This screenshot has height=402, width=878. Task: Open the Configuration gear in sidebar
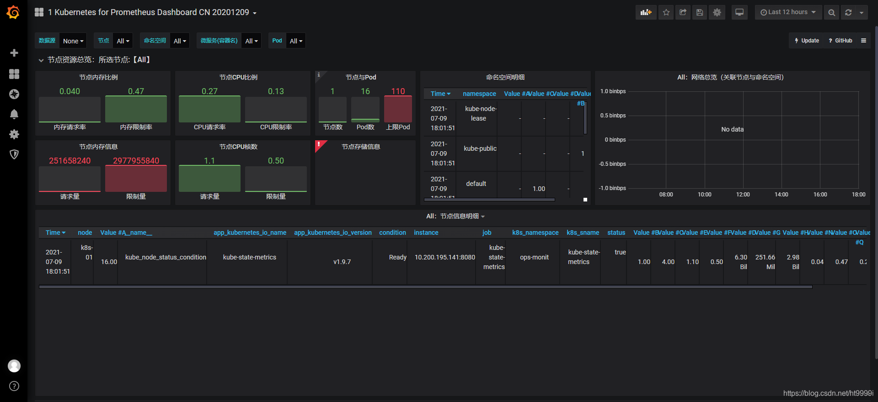coord(14,134)
